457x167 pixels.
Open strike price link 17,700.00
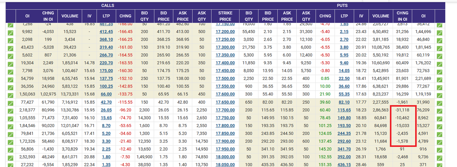tap(225, 110)
